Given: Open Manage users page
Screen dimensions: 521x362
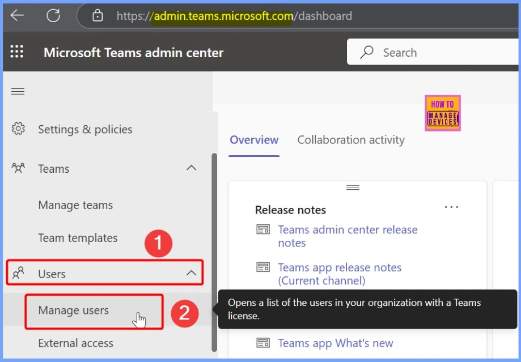Looking at the screenshot, I should [74, 310].
